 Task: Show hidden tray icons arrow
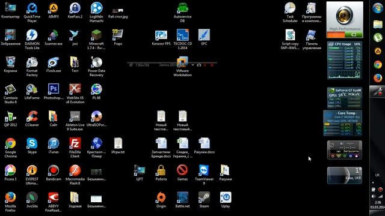(x=373, y=182)
